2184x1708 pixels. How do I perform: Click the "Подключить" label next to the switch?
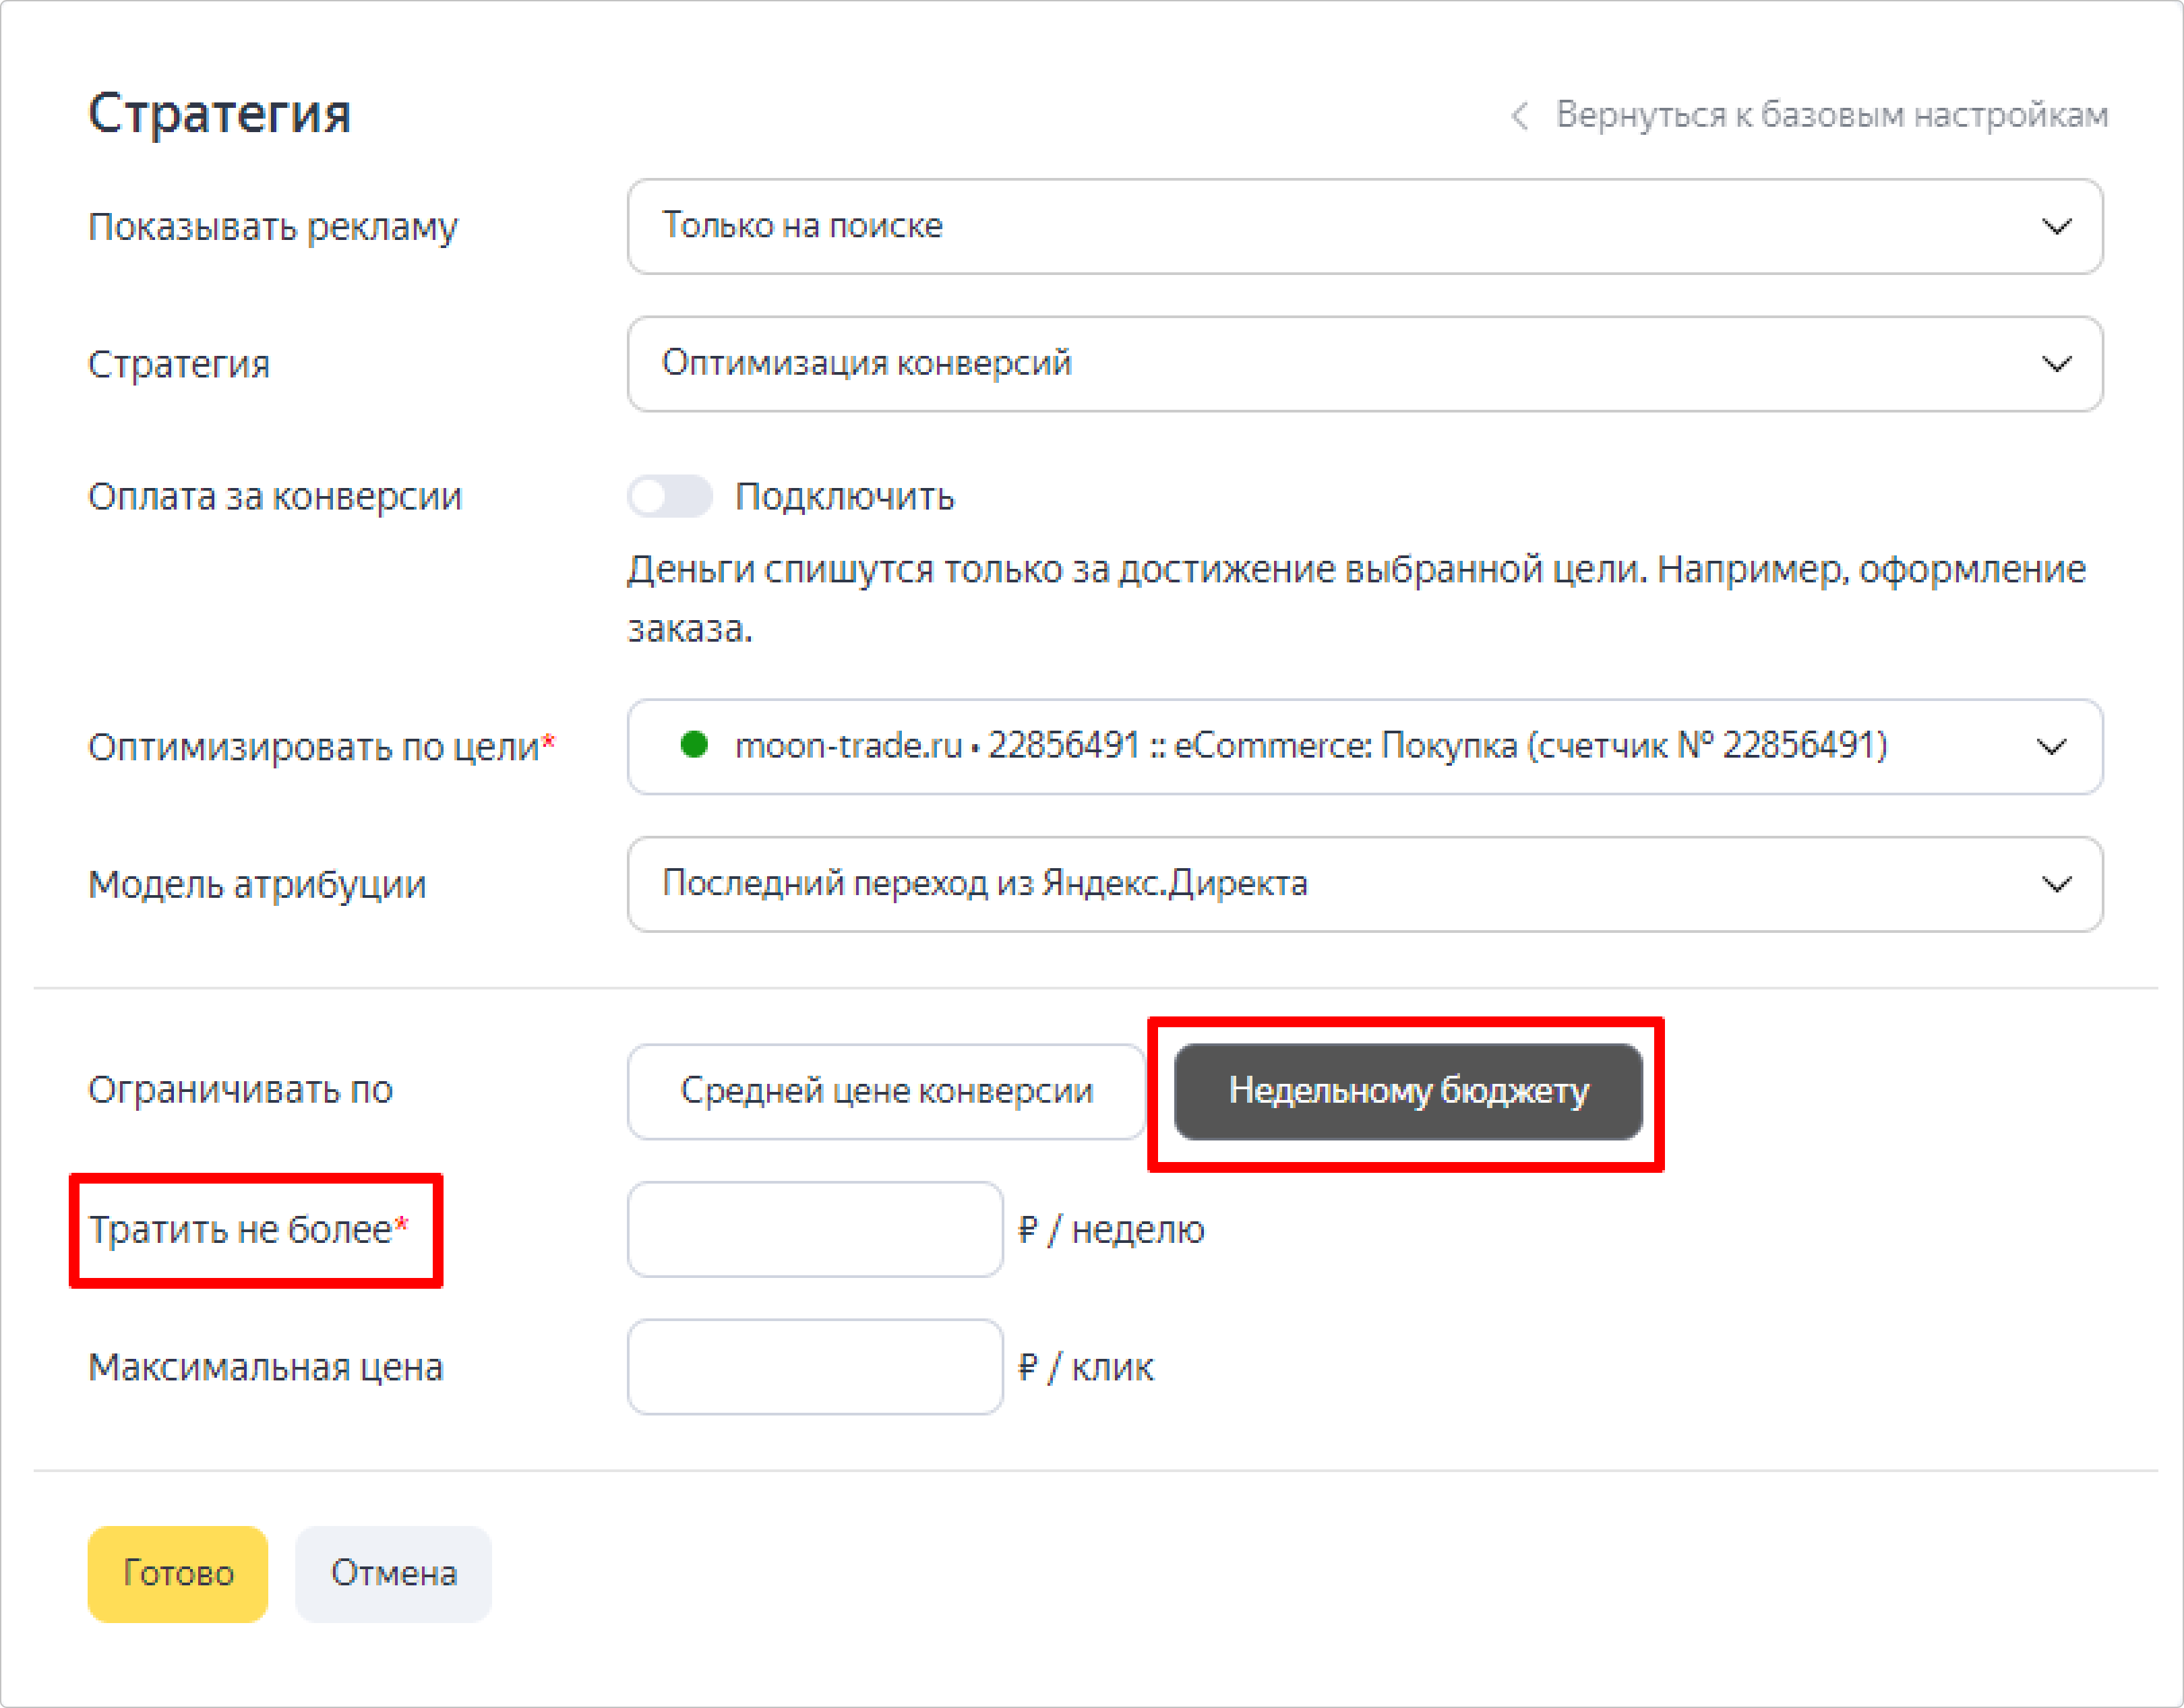(844, 497)
